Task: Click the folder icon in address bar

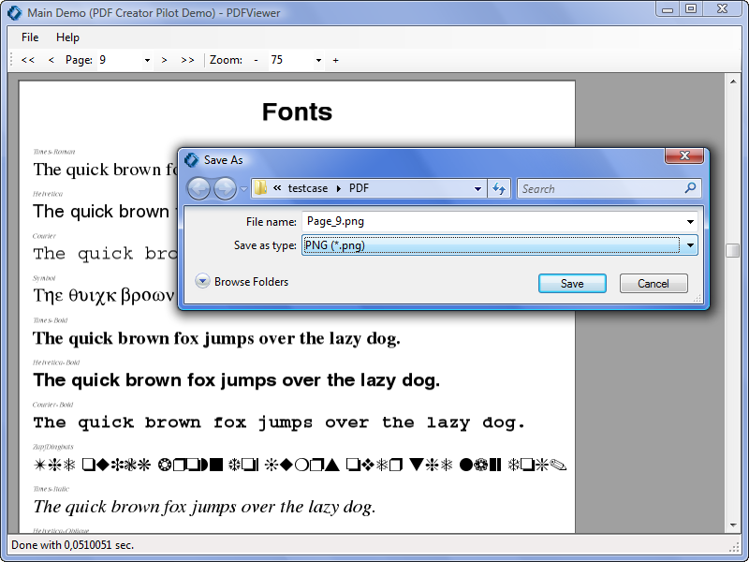Action: (x=260, y=188)
